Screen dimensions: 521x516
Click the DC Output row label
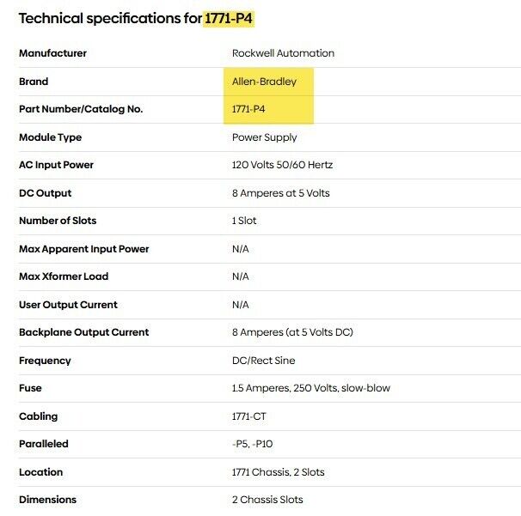(45, 193)
